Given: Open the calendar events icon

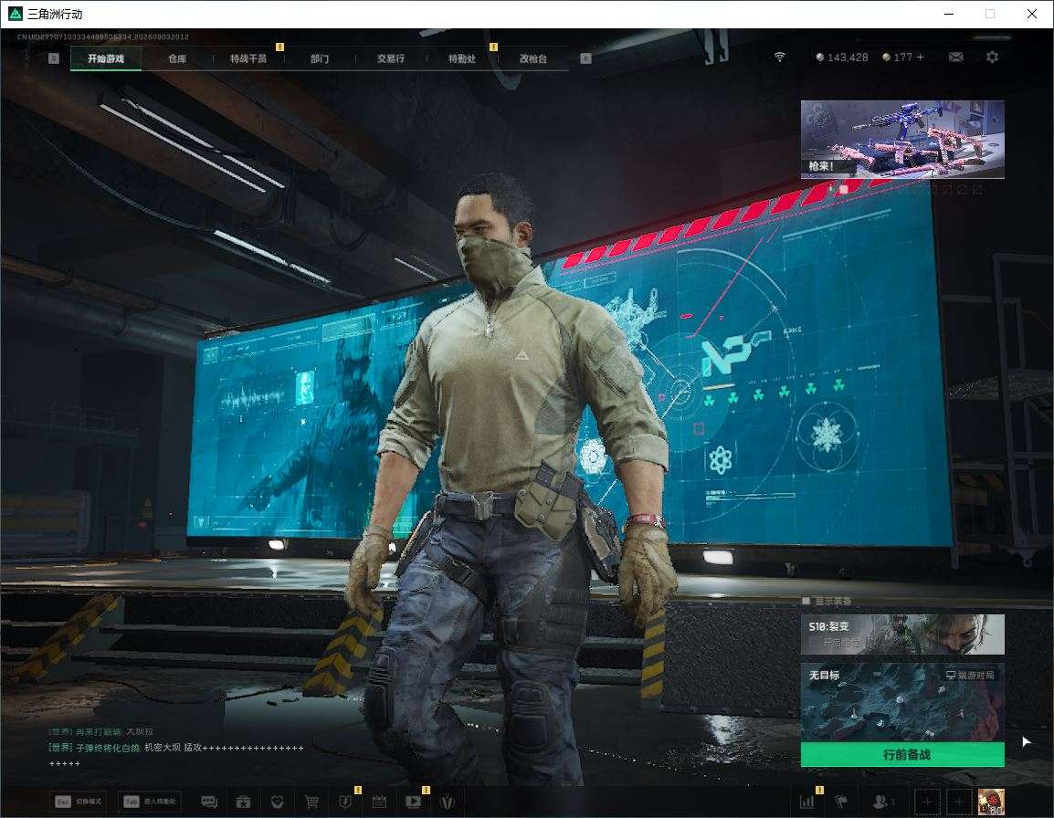Looking at the screenshot, I should (379, 802).
